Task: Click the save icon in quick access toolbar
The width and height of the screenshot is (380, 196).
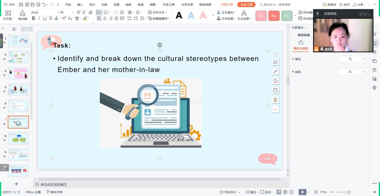Action: [x=21, y=5]
